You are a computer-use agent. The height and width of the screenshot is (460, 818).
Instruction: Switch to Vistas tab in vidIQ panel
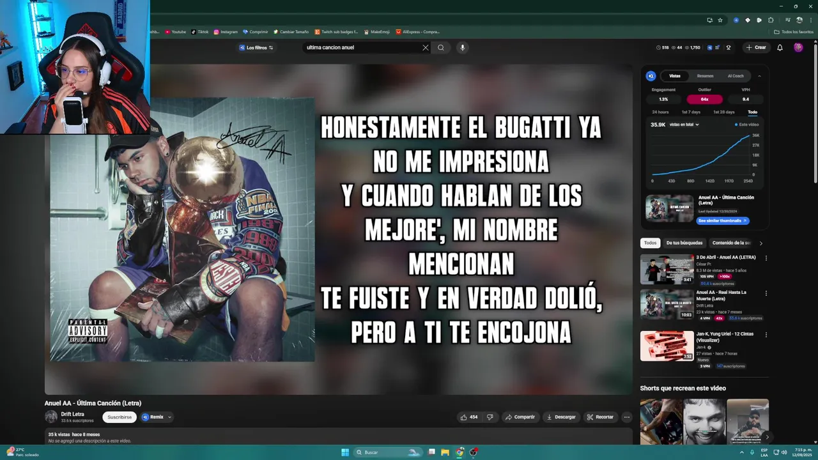pos(675,76)
